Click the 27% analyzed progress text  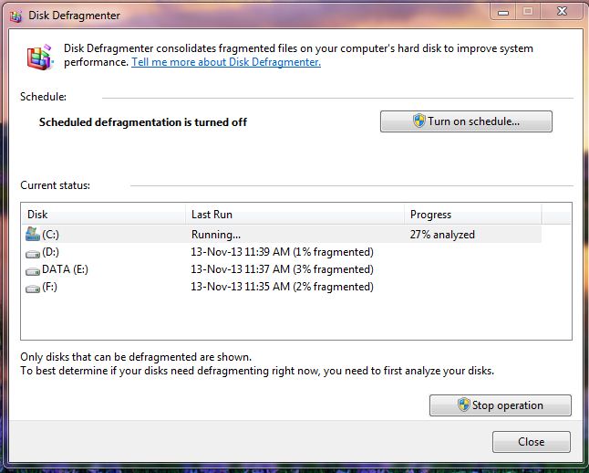[x=442, y=235]
